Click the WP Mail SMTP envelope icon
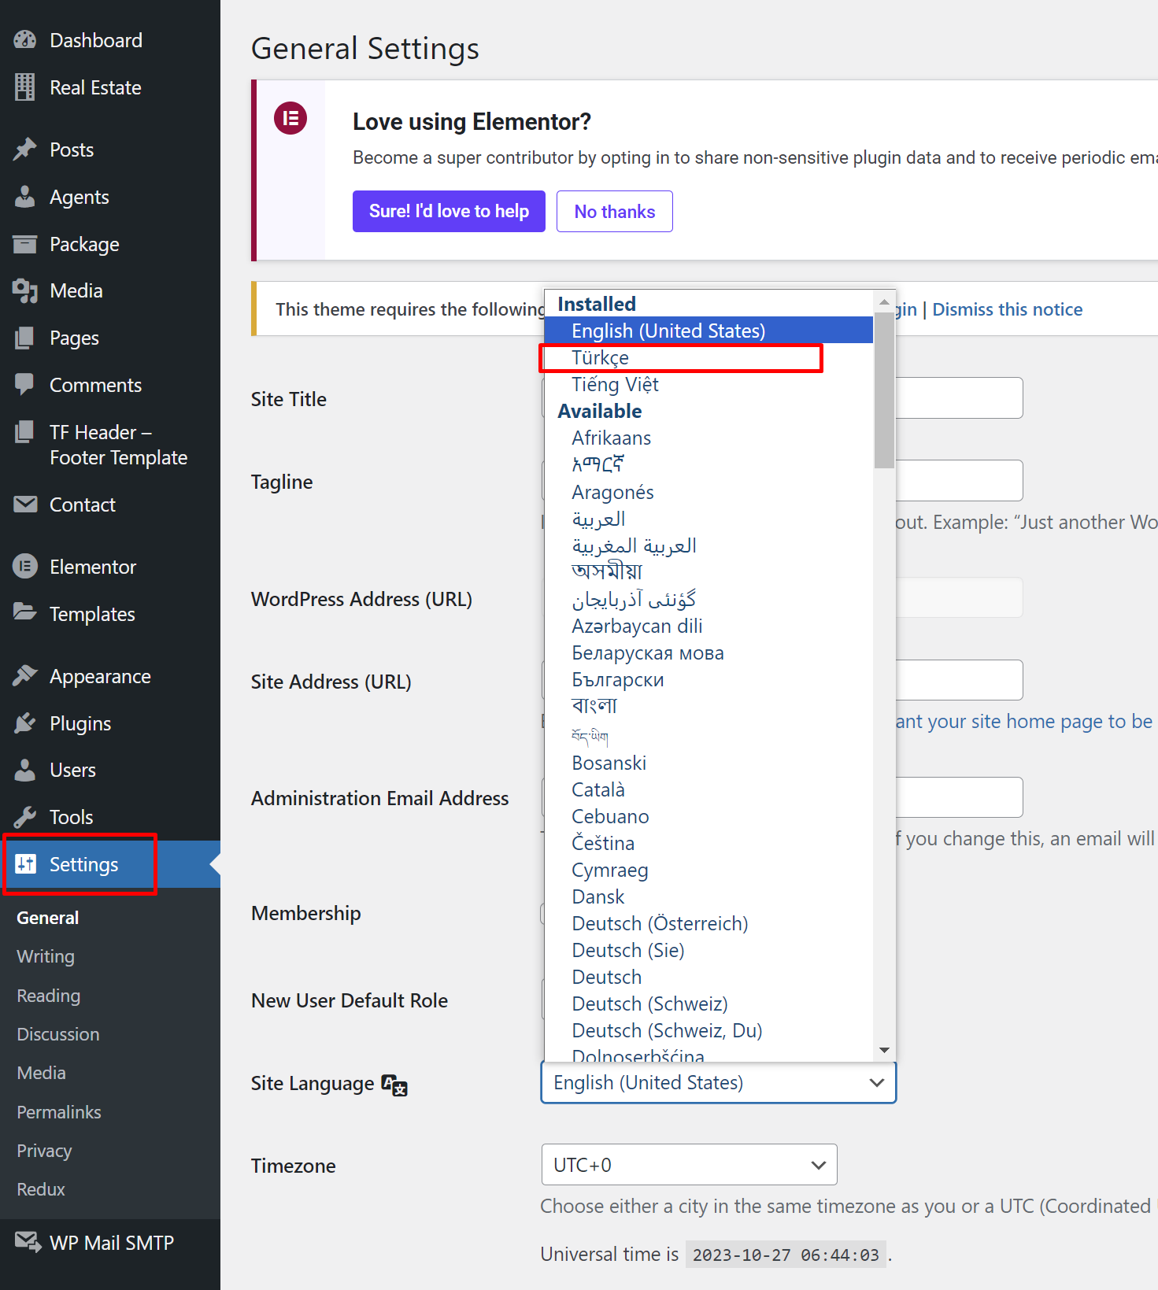The image size is (1158, 1290). [x=28, y=1243]
